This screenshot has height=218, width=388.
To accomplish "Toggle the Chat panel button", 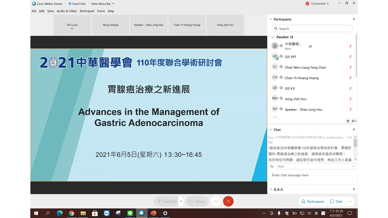I will [336, 201].
